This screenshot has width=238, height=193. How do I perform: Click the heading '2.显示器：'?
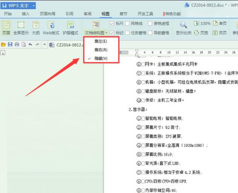coord(138,110)
